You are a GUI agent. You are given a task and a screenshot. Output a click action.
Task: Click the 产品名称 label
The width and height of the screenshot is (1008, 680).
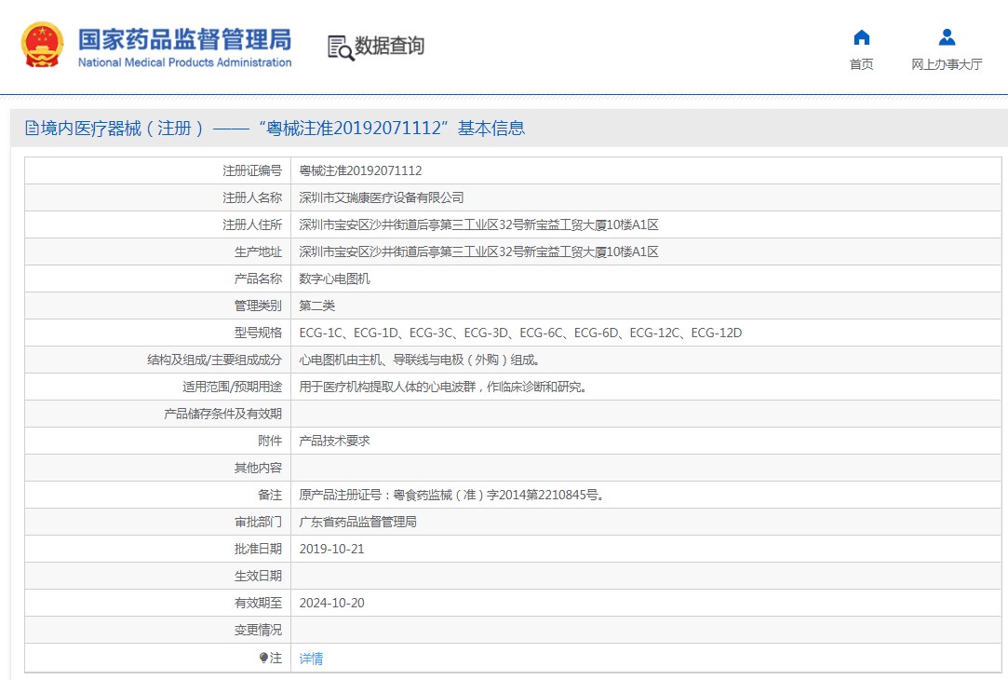(258, 279)
